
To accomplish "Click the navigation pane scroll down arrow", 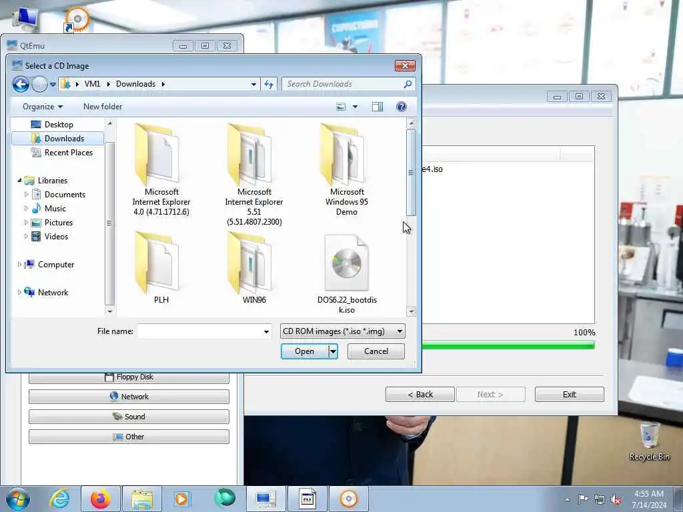I will pyautogui.click(x=110, y=311).
